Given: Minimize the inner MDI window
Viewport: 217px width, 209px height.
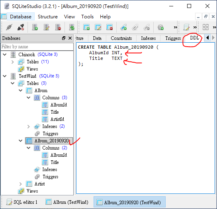Looking at the screenshot, I should click(198, 17).
